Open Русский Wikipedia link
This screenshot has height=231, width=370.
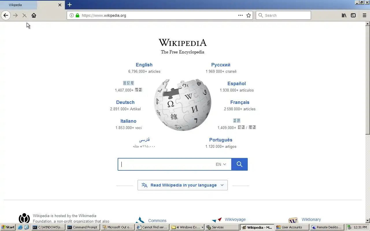[x=221, y=65]
